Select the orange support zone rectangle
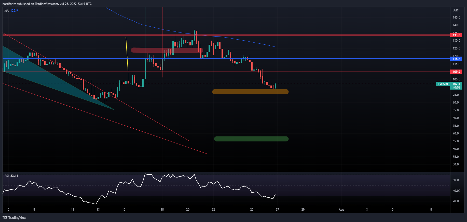467x222 pixels. click(x=250, y=92)
